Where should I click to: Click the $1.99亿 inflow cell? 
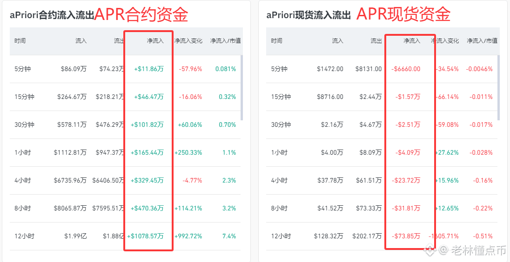(x=75, y=236)
